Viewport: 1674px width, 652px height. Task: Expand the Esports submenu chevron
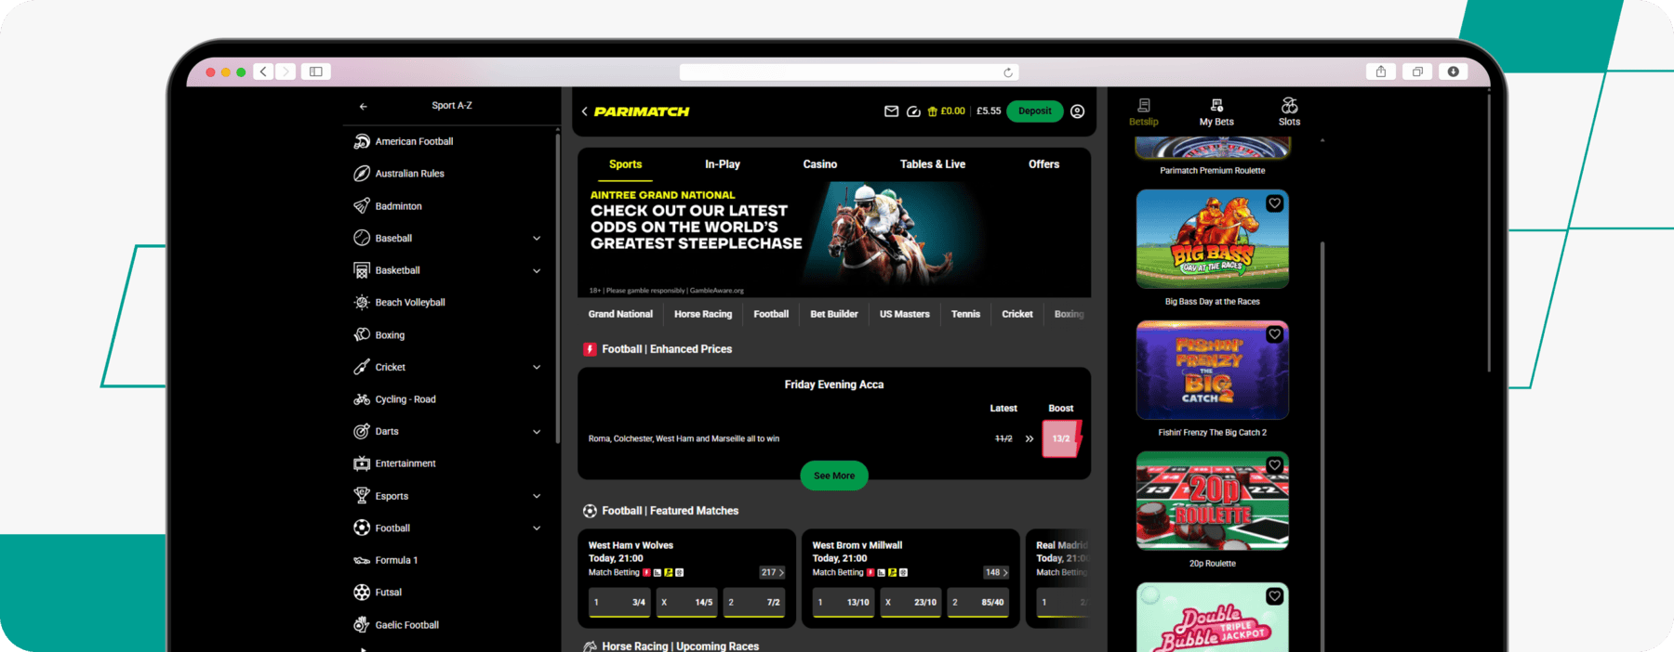[x=537, y=496]
